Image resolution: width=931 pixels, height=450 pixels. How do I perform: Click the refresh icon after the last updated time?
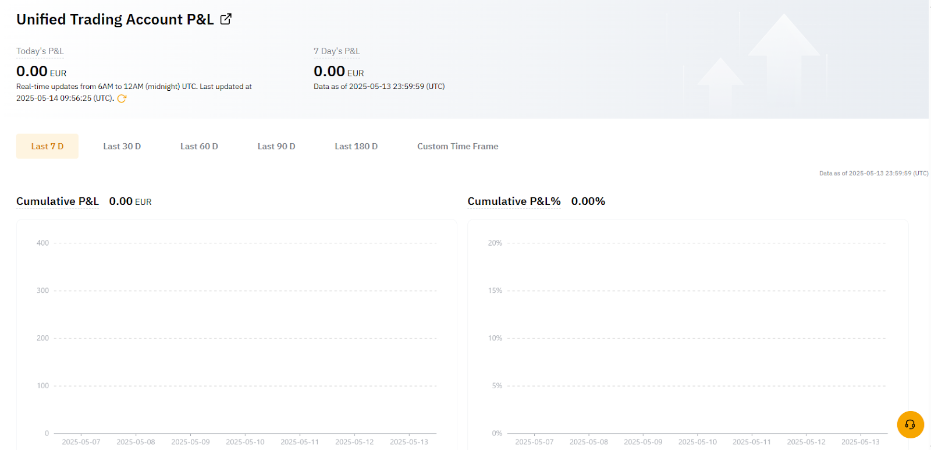(x=122, y=98)
